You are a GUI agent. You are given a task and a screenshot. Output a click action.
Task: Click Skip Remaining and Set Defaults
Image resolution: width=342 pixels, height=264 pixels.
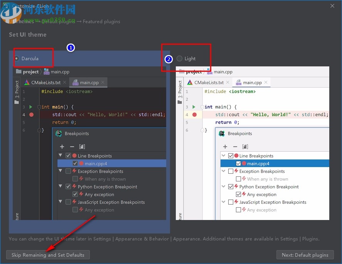click(48, 255)
